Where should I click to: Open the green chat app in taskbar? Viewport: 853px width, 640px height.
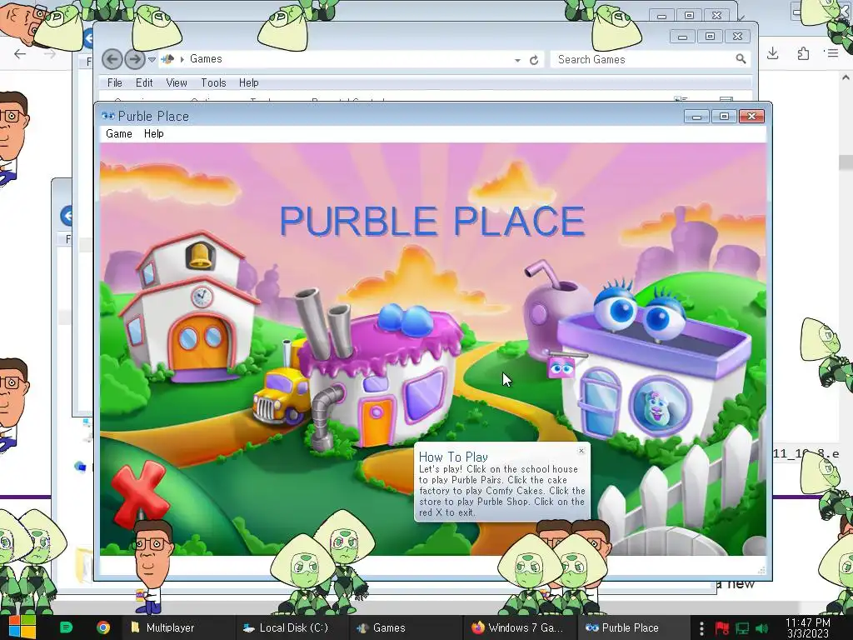click(67, 627)
